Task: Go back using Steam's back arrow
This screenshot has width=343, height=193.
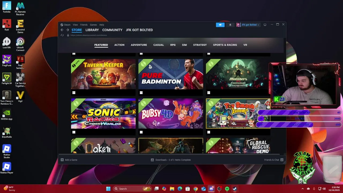Action: click(62, 30)
